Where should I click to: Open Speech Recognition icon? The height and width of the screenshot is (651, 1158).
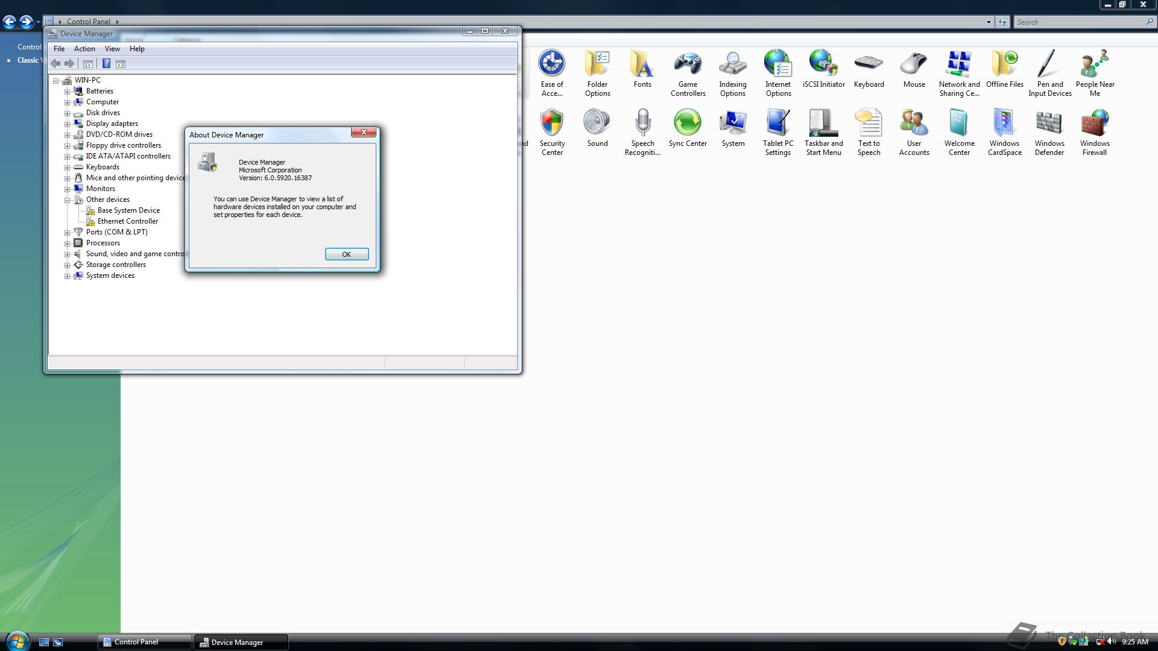[642, 132]
